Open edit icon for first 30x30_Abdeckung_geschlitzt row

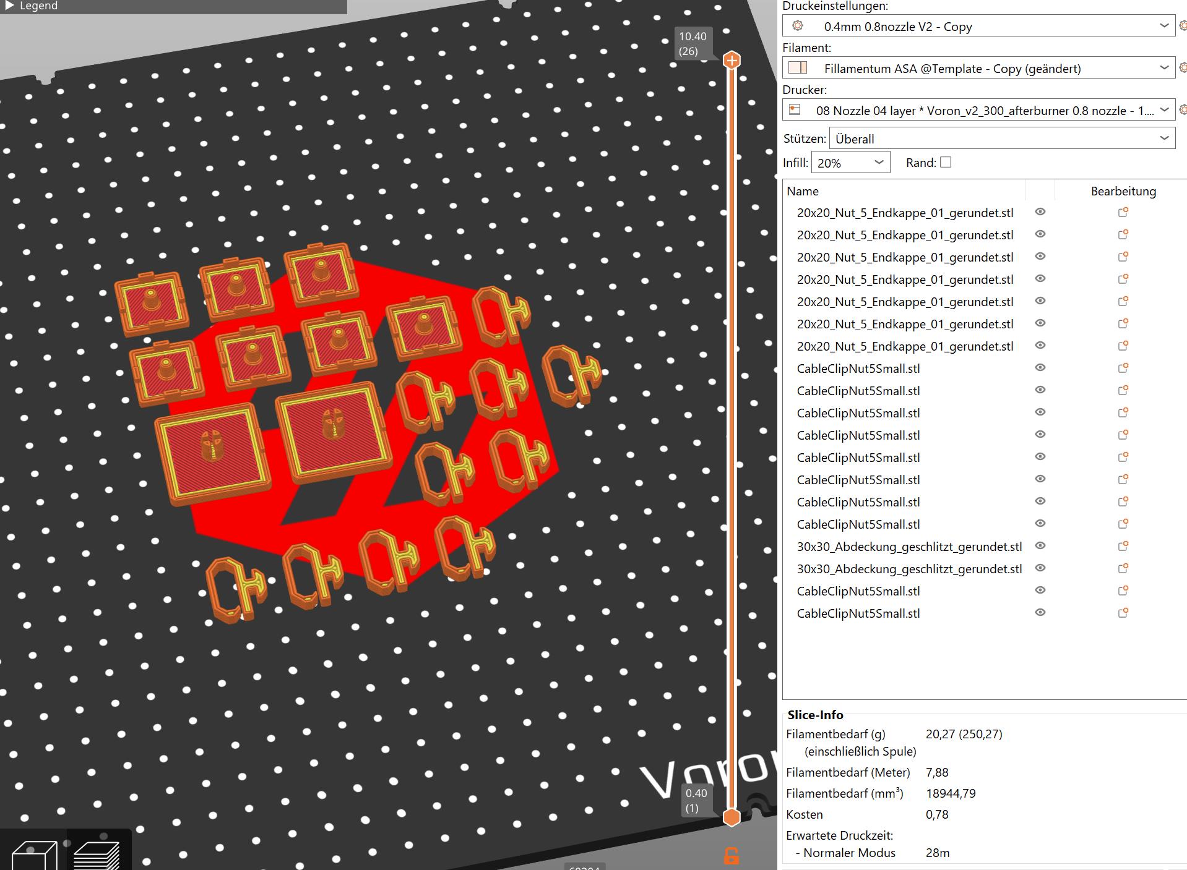point(1123,546)
